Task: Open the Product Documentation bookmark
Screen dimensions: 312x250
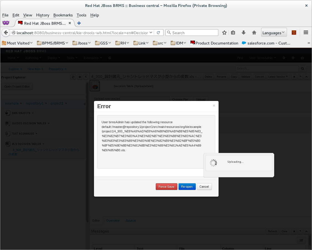Action: click(214, 43)
